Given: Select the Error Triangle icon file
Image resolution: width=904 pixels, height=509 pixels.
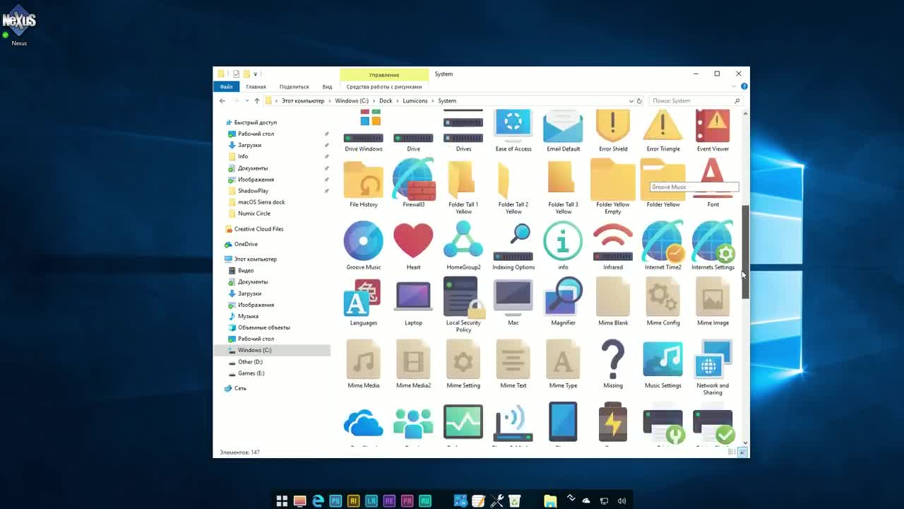Looking at the screenshot, I should coord(663,131).
